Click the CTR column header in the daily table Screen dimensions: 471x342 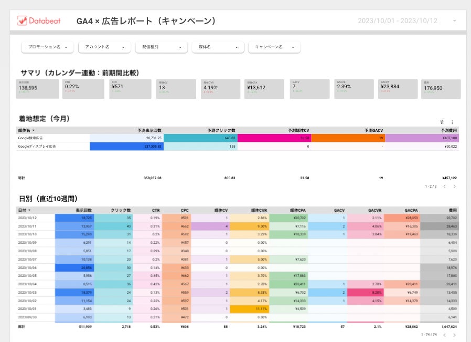coord(156,210)
